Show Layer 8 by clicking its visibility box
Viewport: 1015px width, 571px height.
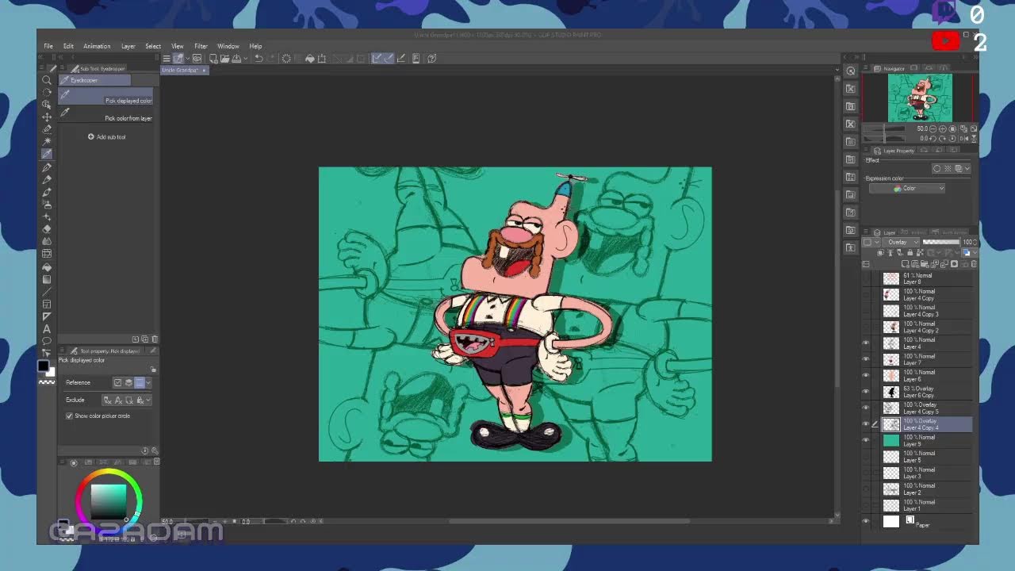coord(866,278)
